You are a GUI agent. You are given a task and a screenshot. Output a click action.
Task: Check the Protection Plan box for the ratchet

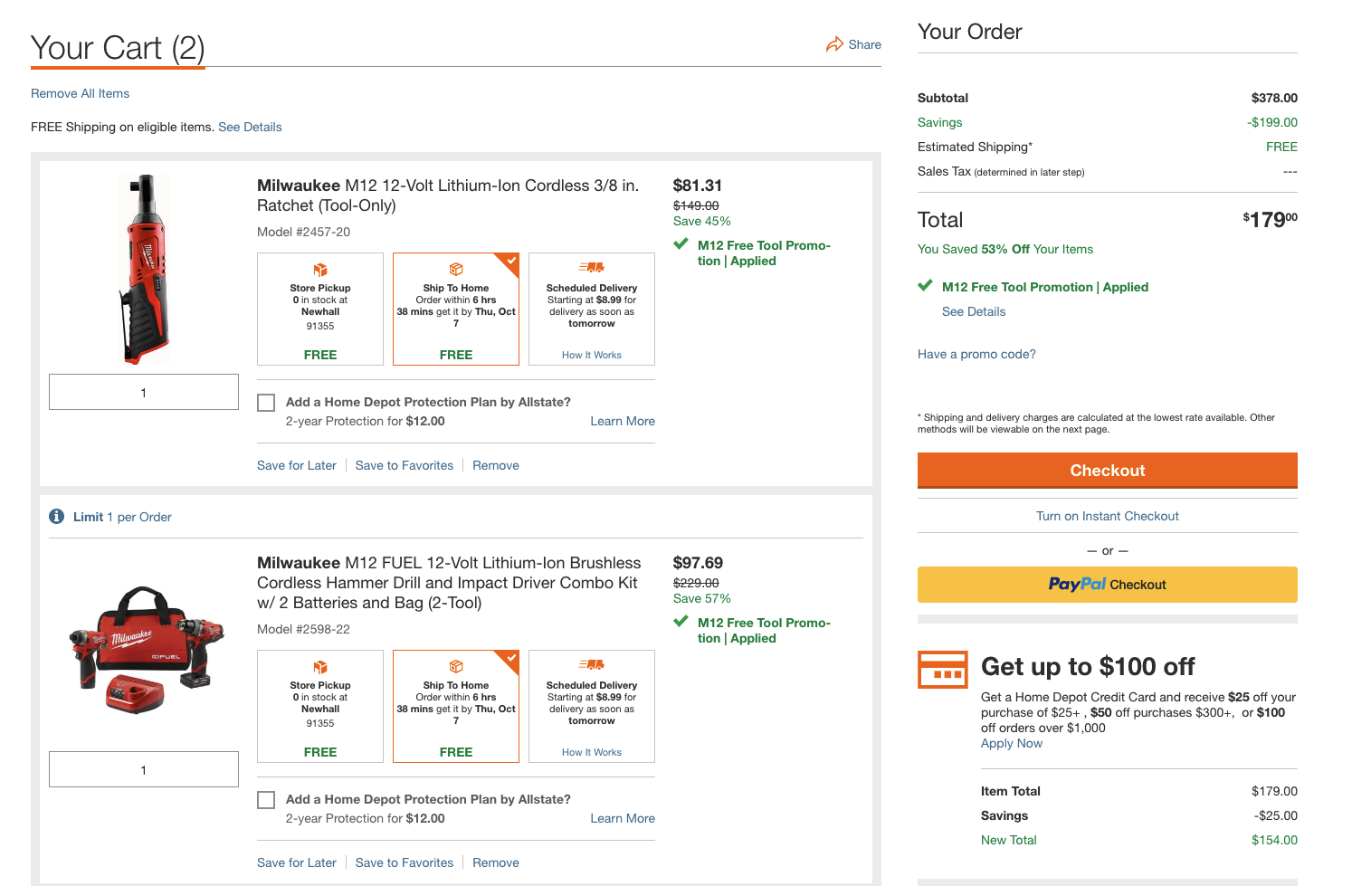coord(266,403)
